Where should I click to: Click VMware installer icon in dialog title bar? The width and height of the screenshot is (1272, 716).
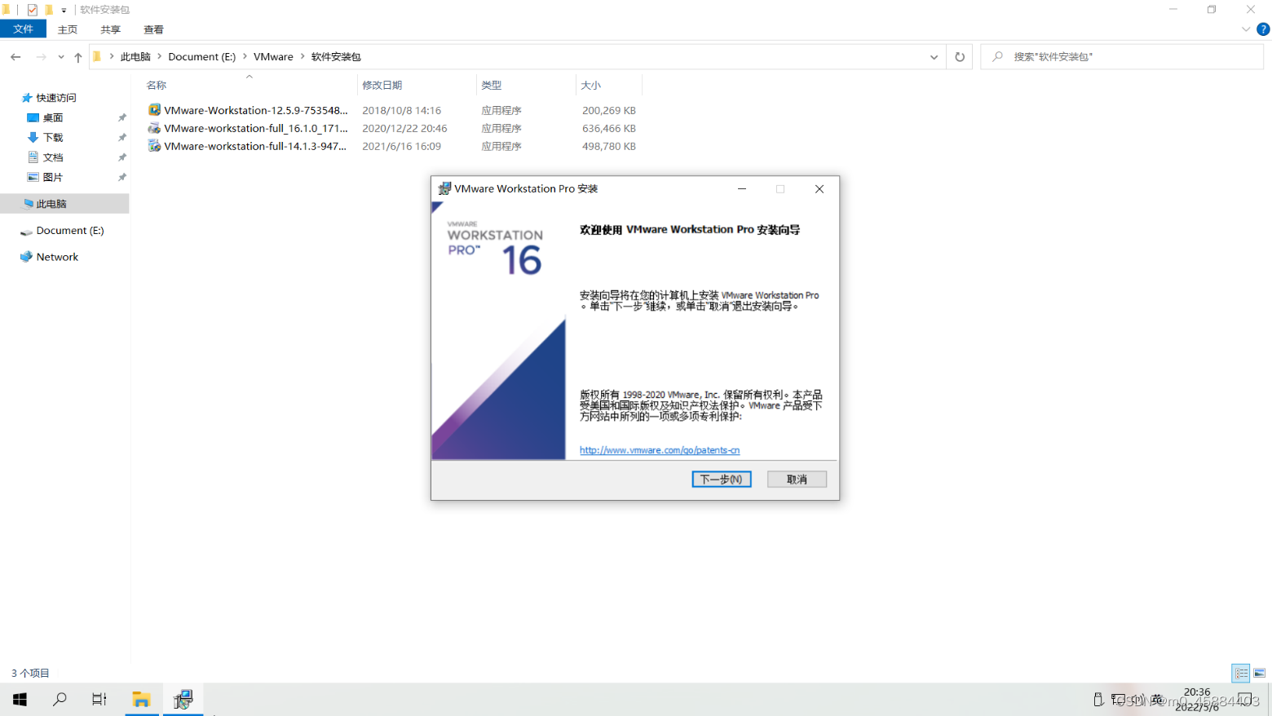pos(444,188)
